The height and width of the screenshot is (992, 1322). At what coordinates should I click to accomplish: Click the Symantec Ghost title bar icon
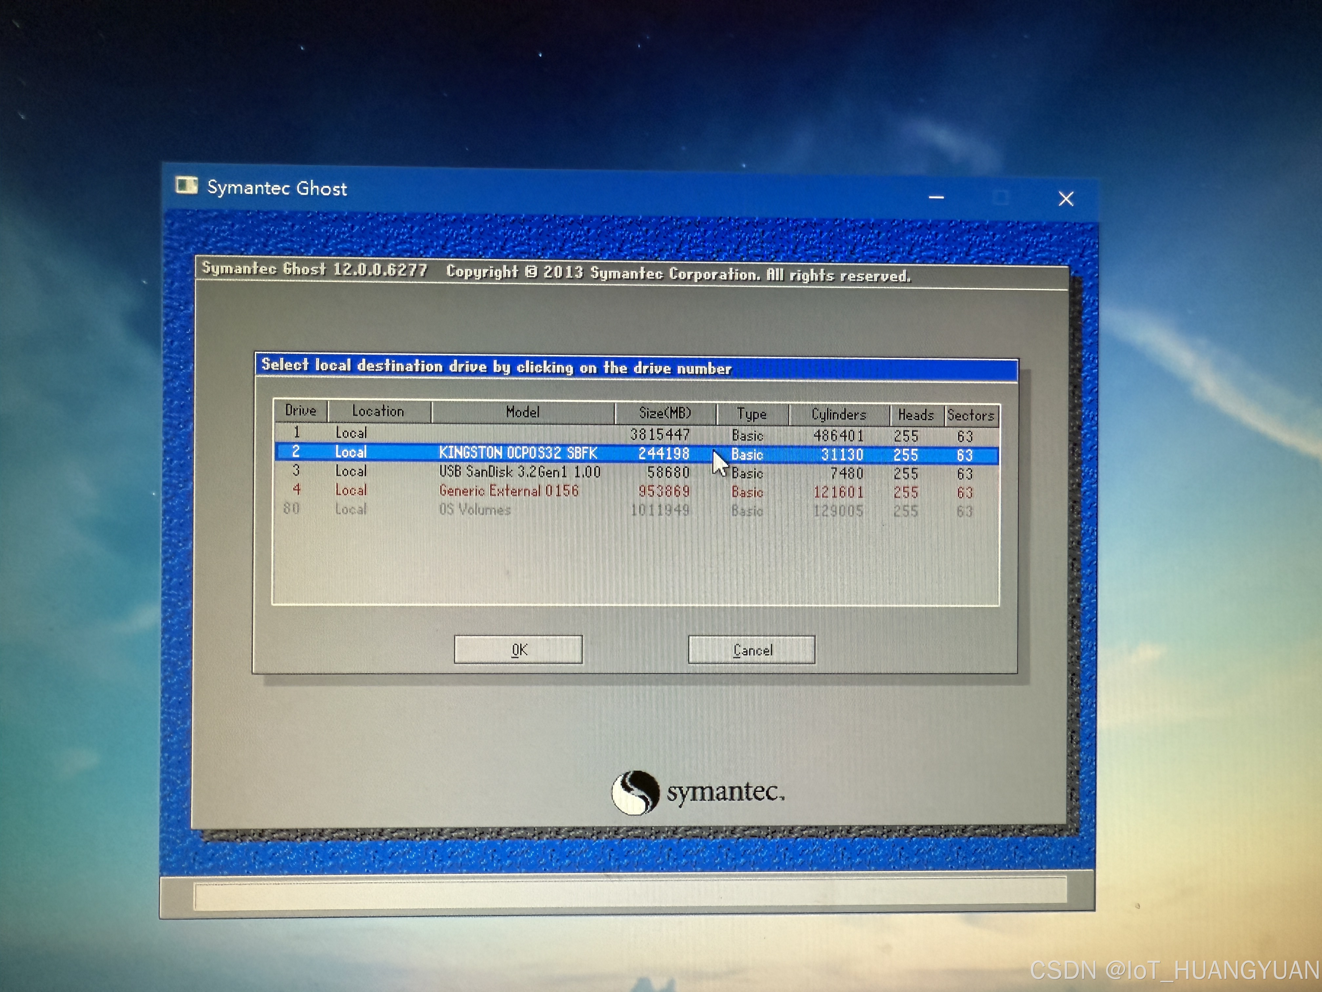187,186
